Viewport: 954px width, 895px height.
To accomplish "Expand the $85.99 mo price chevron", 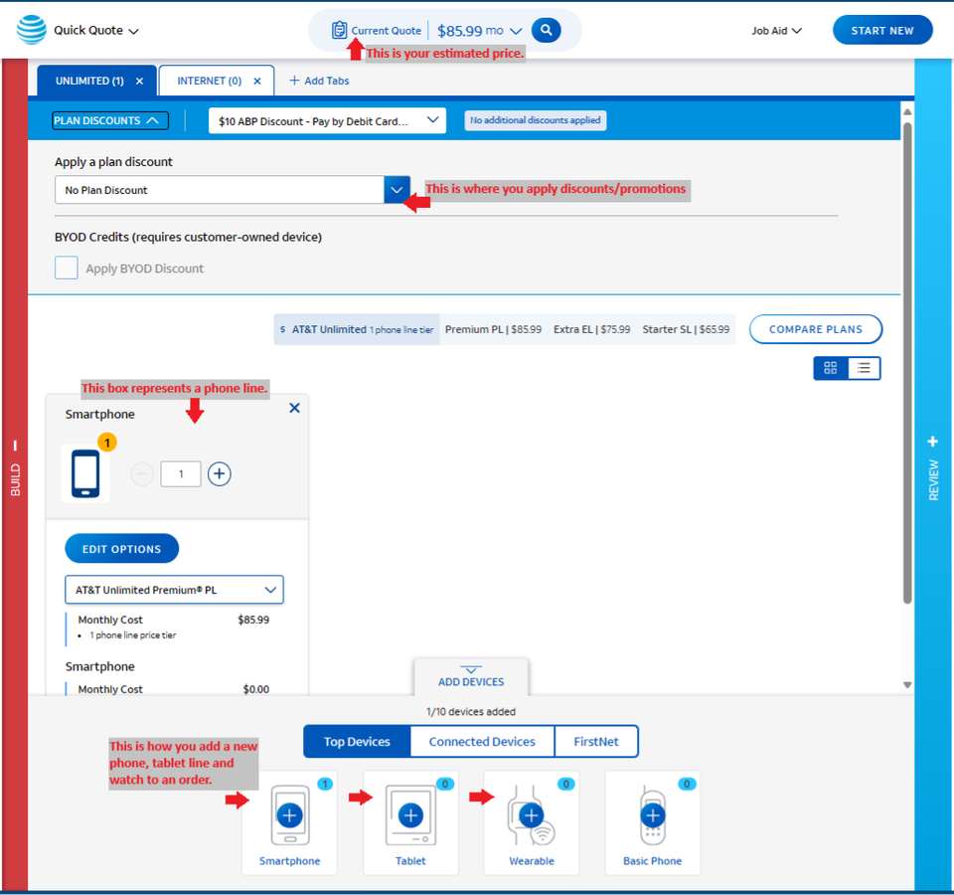I will [516, 31].
